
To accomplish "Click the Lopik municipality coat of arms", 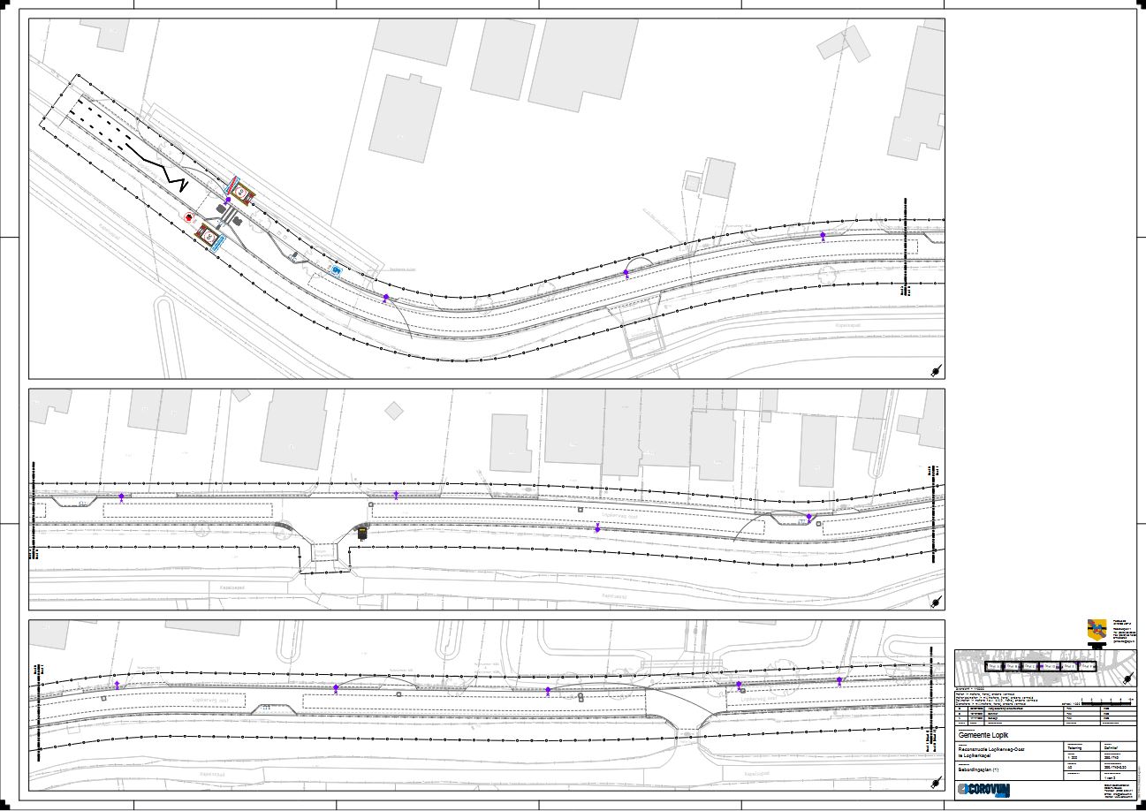I will point(1096,631).
